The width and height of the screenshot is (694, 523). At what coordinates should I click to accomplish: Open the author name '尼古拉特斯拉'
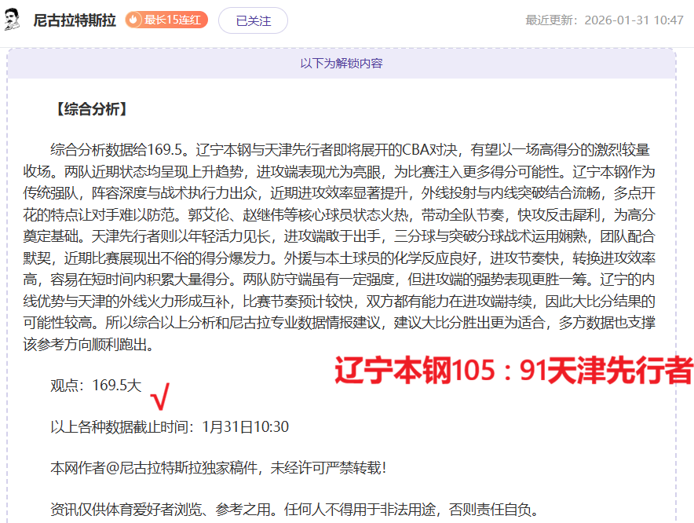[x=76, y=18]
